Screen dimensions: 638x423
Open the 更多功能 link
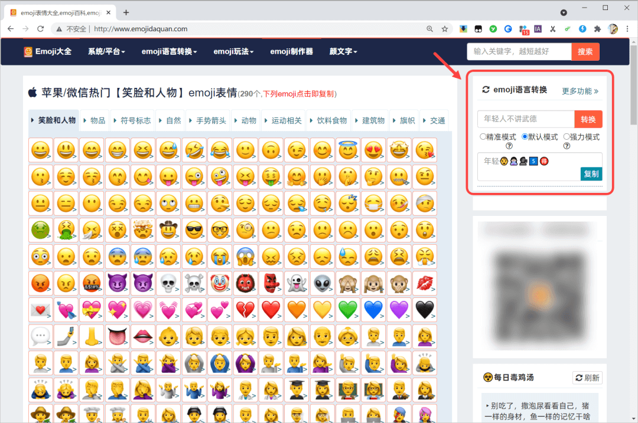pyautogui.click(x=580, y=91)
